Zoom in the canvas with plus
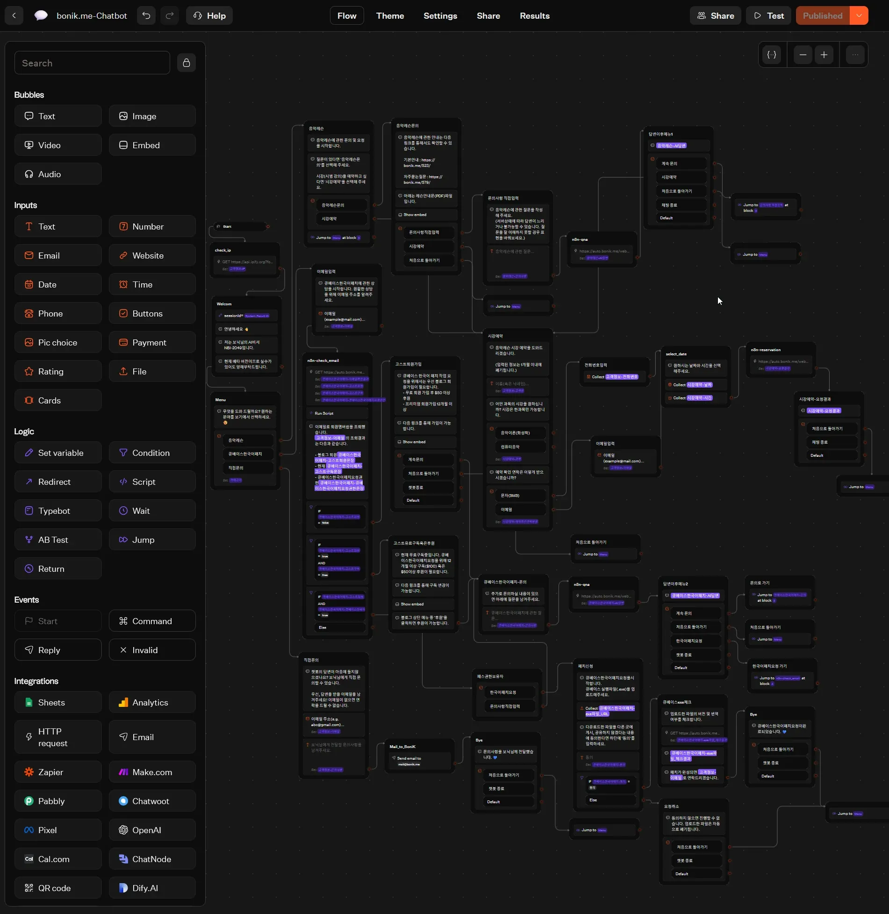Image resolution: width=889 pixels, height=914 pixels. coord(824,55)
